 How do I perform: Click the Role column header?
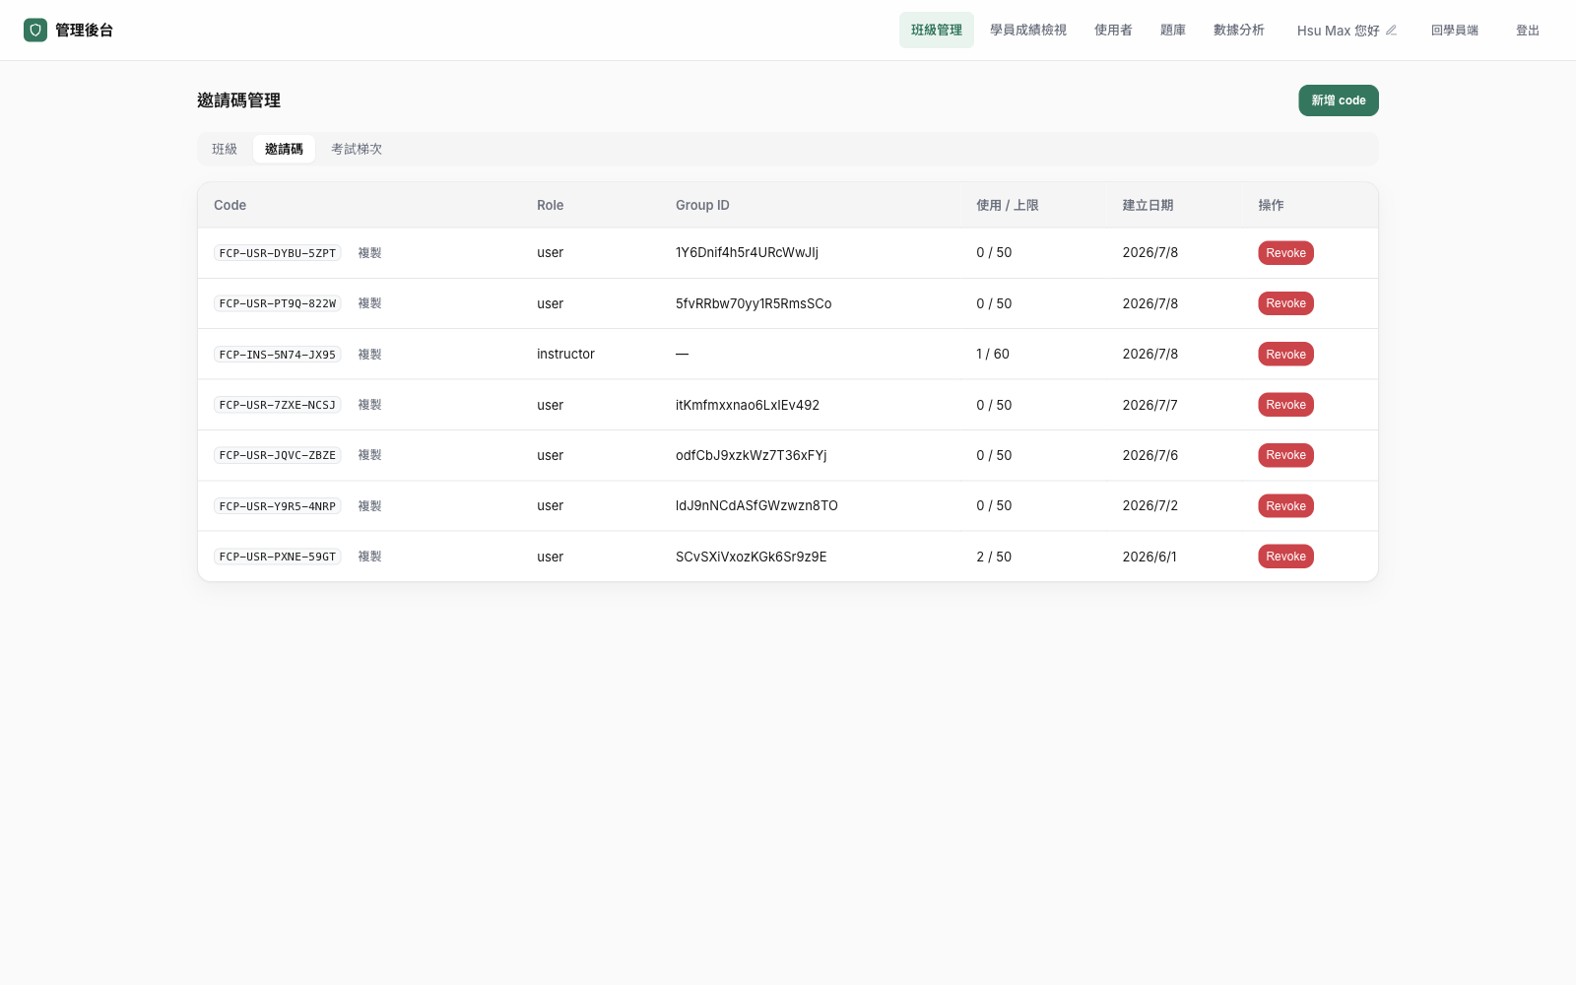[x=550, y=205]
